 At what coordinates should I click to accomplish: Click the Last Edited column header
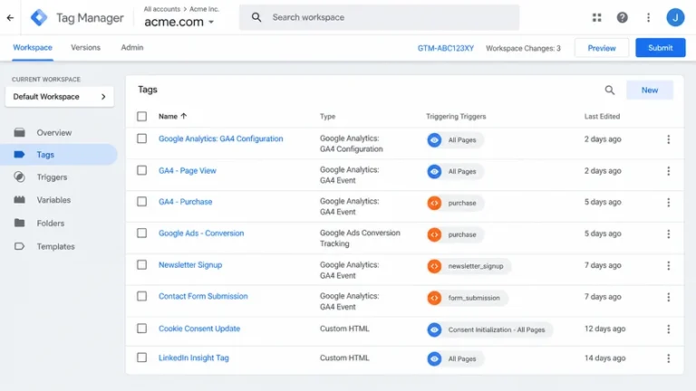602,116
